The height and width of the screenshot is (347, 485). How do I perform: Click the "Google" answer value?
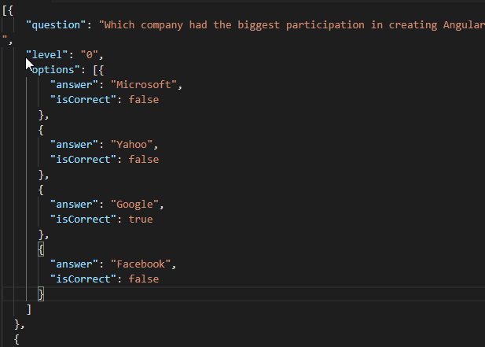pyautogui.click(x=134, y=205)
